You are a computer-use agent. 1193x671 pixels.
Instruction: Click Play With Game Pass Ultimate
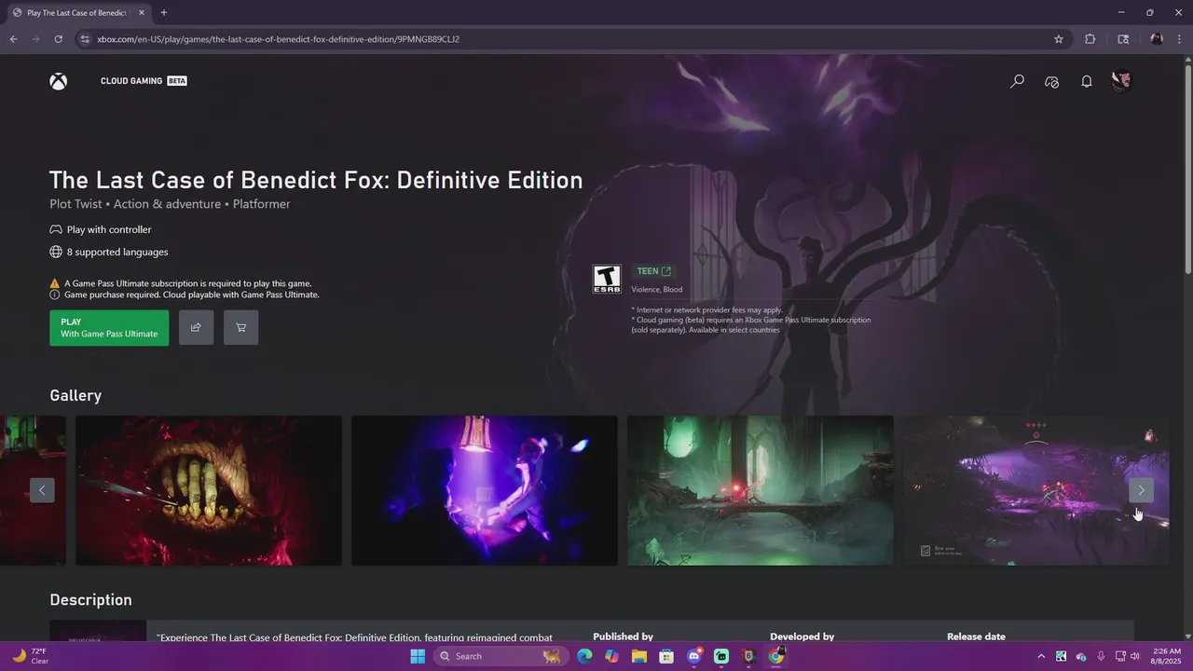(x=109, y=328)
